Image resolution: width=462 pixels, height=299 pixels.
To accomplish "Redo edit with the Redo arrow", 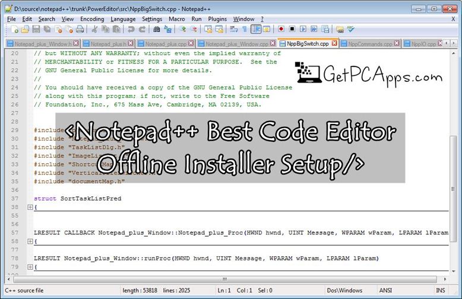I will click(143, 29).
